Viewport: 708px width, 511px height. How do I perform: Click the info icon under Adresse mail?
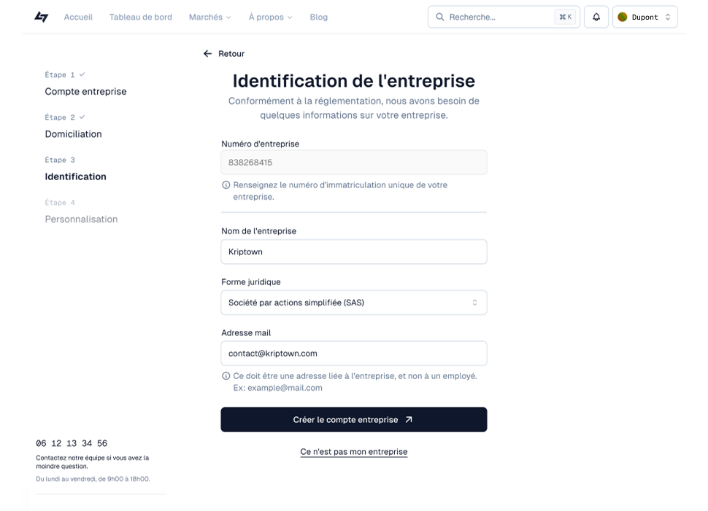coord(226,376)
